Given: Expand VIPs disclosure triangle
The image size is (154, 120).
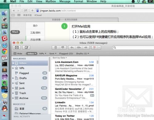Looking at the screenshot, I should [13, 68].
